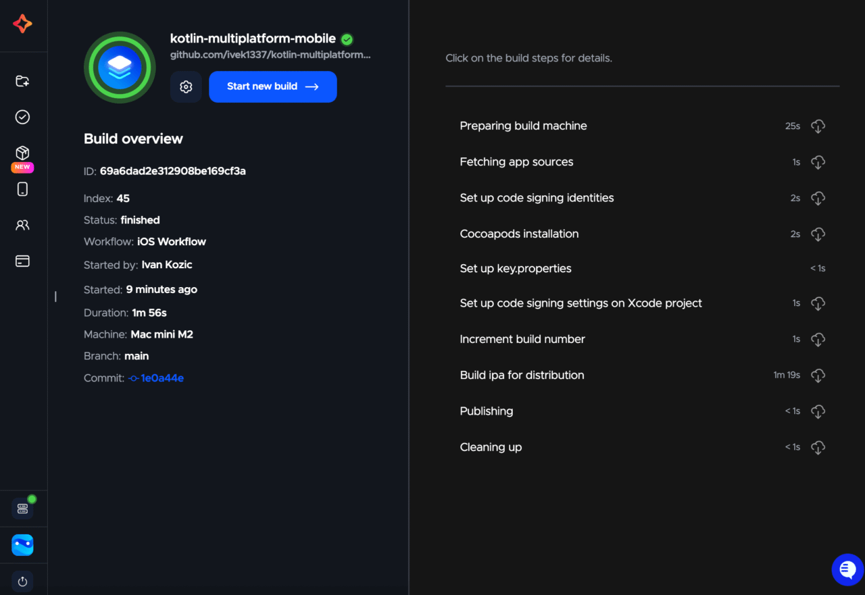This screenshot has height=595, width=865.
Task: Click the Codemagic logo in sidebar
Action: [x=22, y=24]
